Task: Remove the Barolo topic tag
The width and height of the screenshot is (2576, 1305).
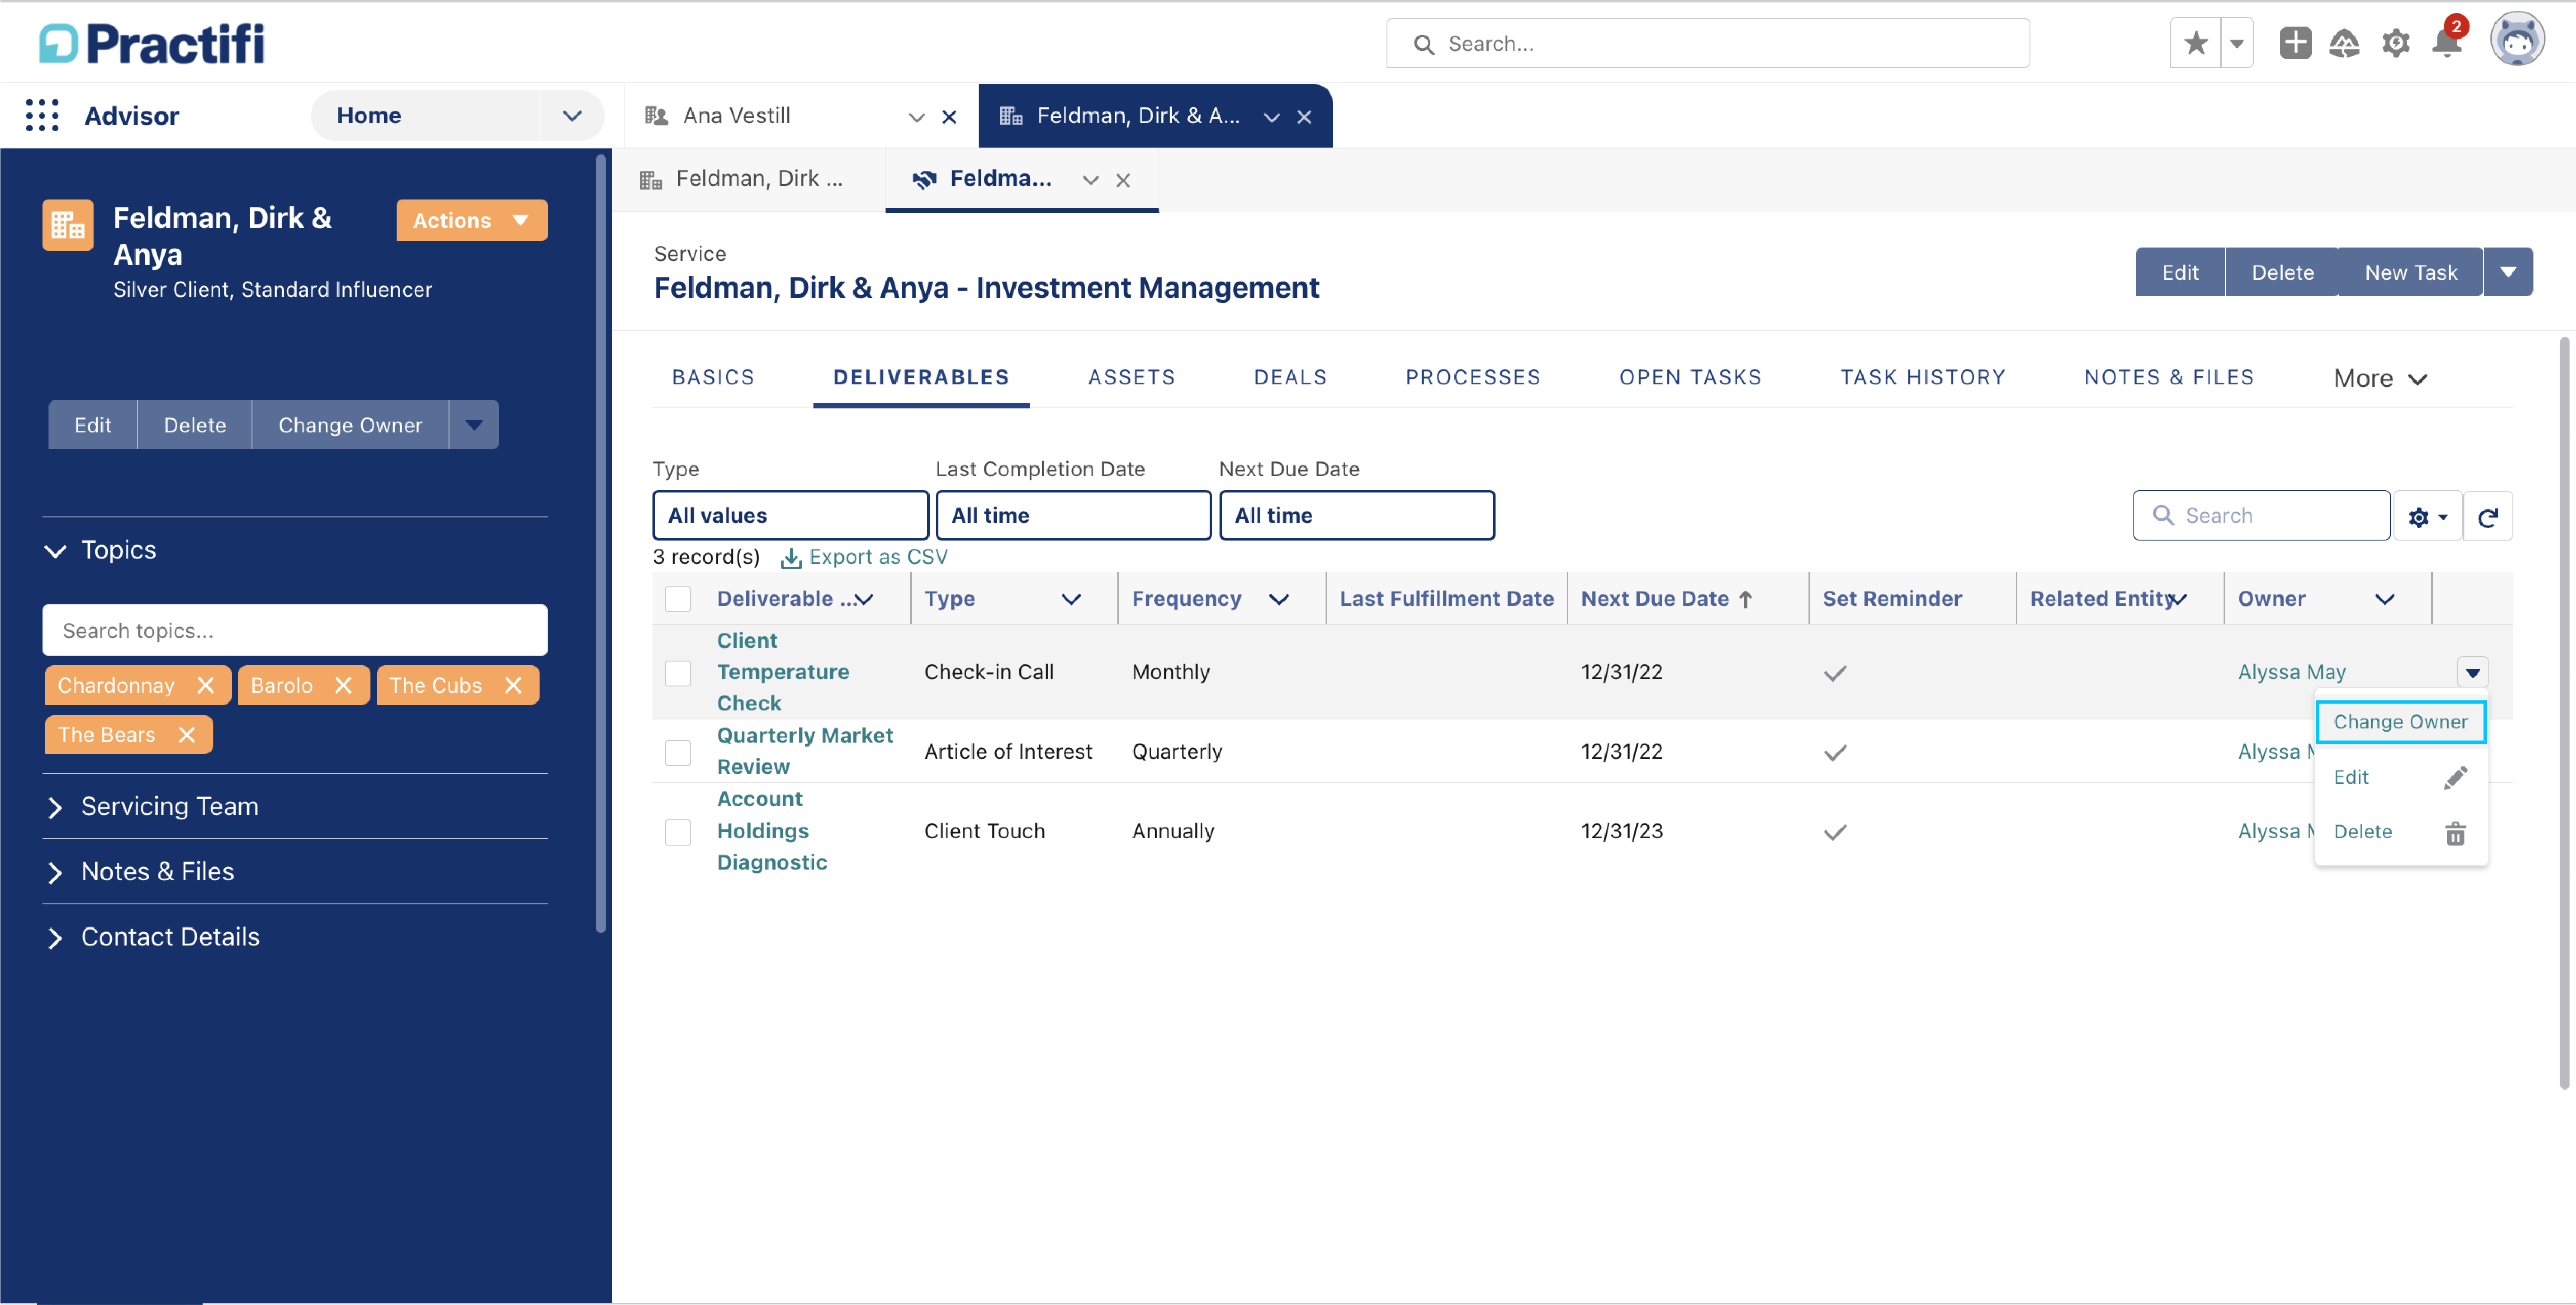Action: [343, 686]
